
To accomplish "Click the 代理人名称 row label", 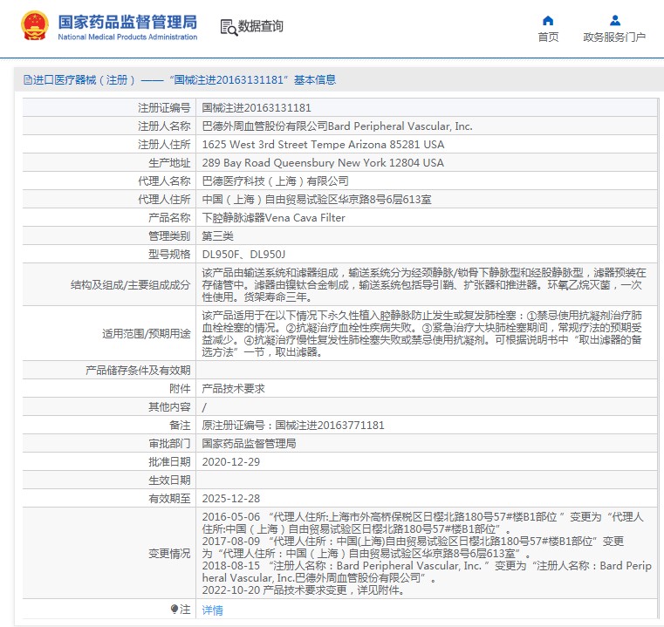I will pyautogui.click(x=164, y=181).
